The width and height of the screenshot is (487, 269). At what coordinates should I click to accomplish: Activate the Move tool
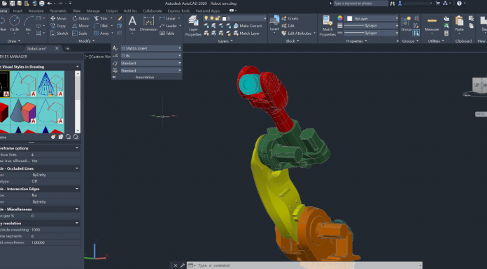coord(58,18)
